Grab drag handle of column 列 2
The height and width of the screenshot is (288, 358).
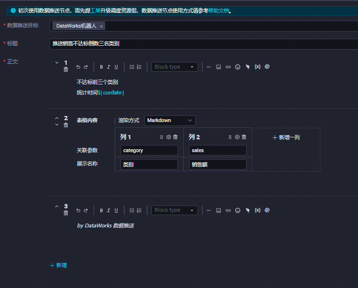[x=230, y=137]
